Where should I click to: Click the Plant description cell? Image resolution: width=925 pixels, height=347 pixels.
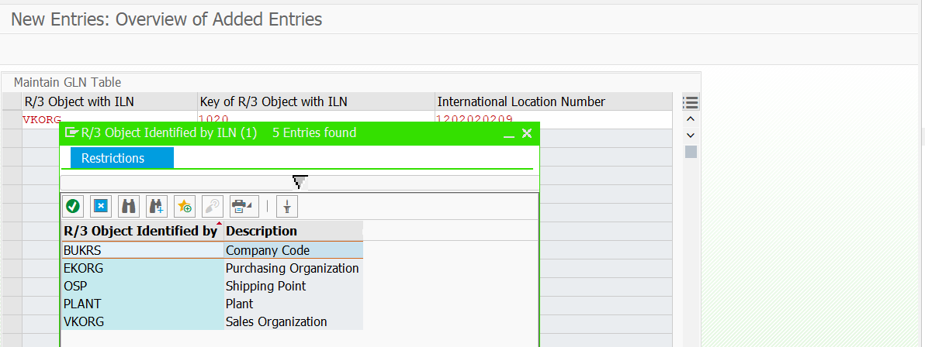coord(294,304)
